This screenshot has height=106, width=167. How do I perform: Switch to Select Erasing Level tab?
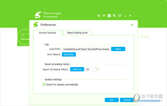point(77,33)
